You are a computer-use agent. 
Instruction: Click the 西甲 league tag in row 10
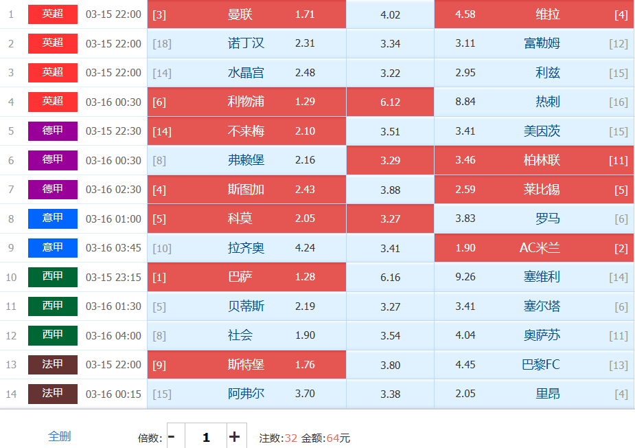(53, 277)
